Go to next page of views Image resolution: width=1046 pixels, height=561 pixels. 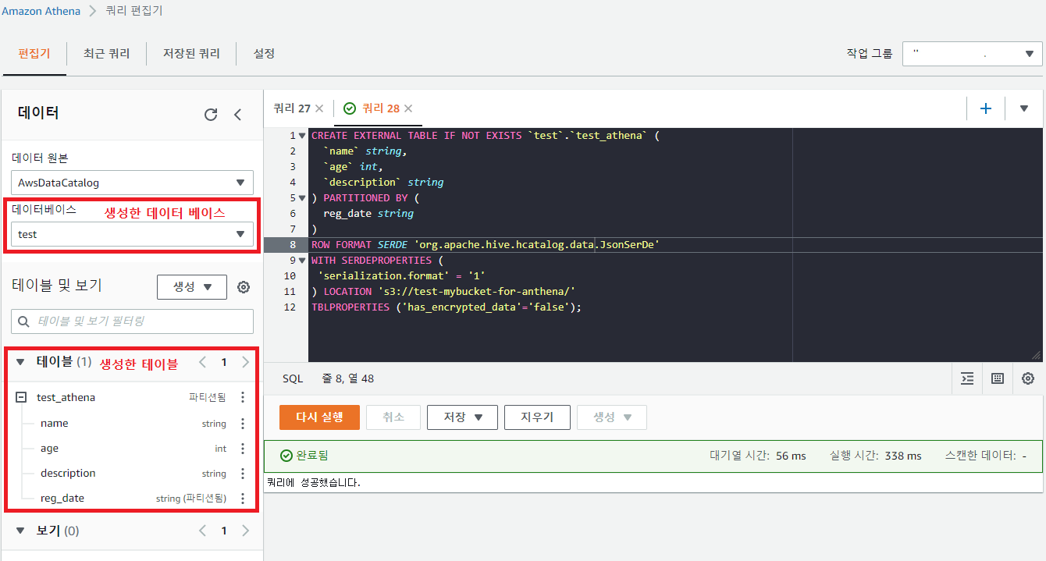(x=245, y=531)
